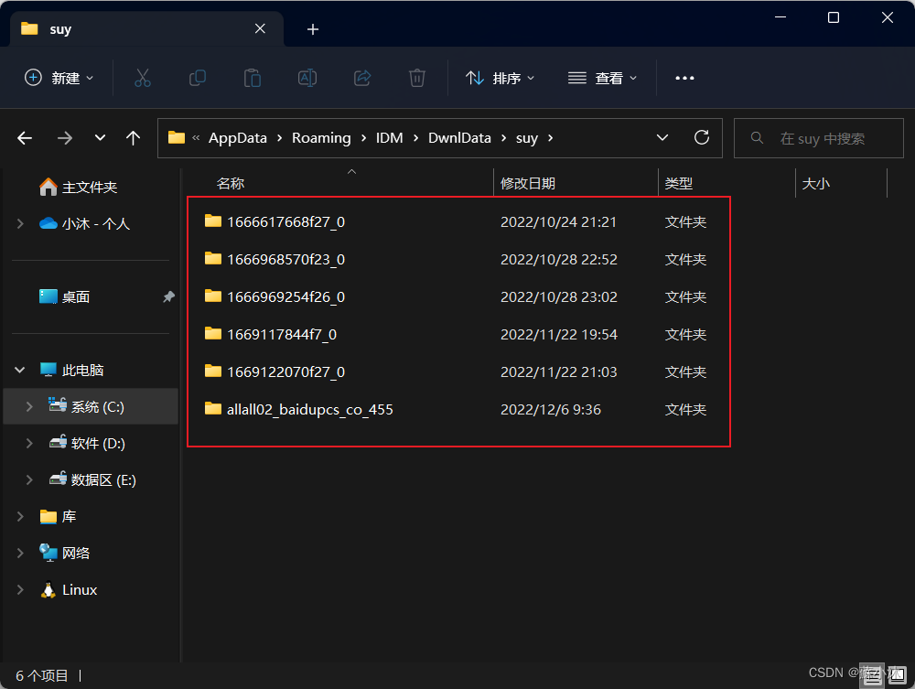Go back with the left arrow
The width and height of the screenshot is (915, 689).
[x=25, y=138]
